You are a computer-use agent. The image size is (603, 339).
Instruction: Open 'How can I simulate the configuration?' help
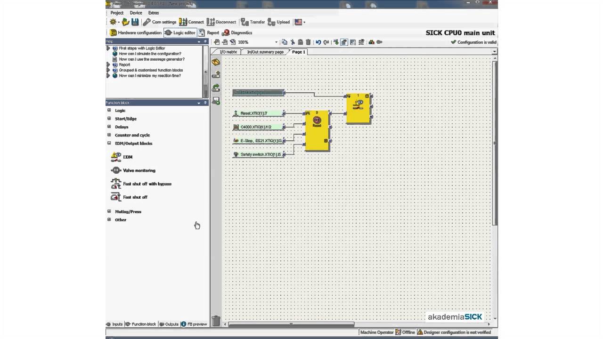(150, 54)
